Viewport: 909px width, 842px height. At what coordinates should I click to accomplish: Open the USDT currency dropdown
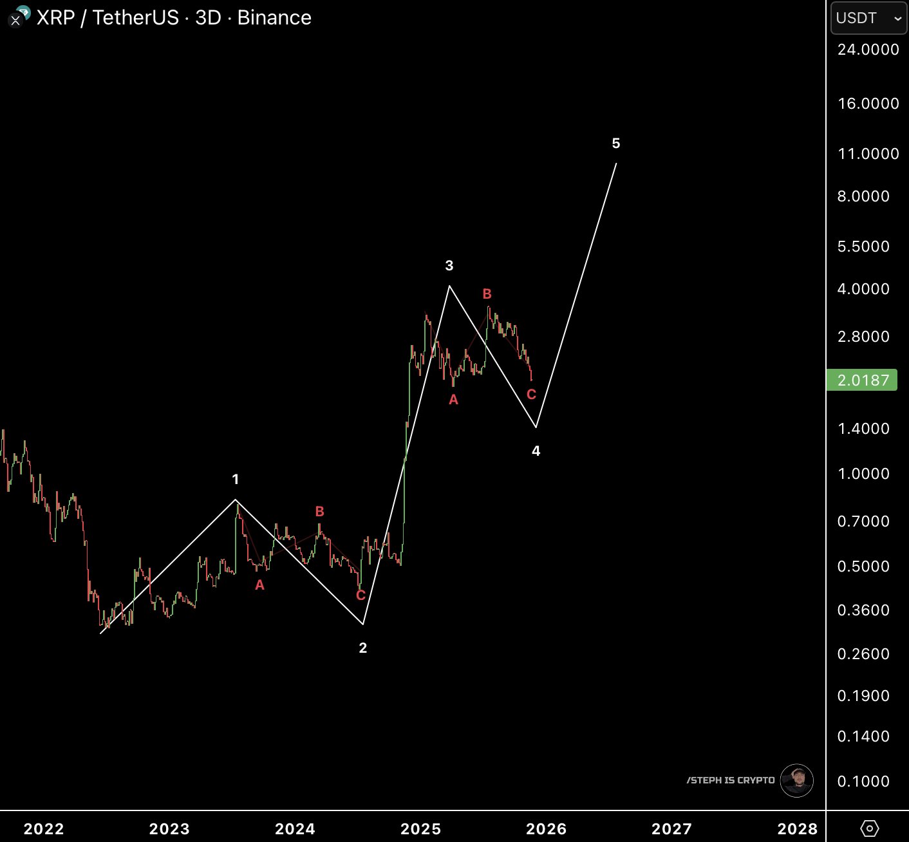click(868, 18)
